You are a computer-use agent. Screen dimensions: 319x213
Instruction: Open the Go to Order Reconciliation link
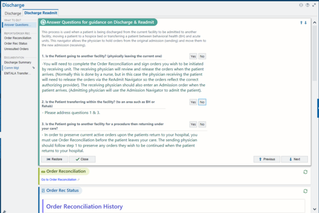tap(58, 179)
